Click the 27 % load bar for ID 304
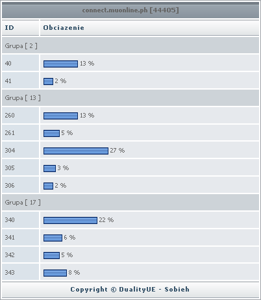 coord(76,151)
